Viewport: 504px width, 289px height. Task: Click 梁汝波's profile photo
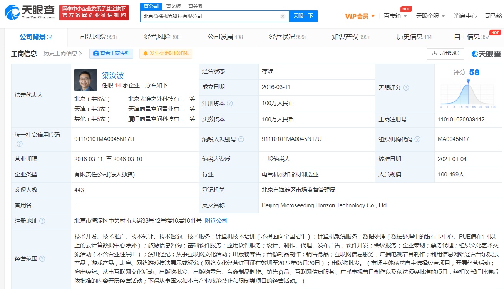pyautogui.click(x=85, y=80)
